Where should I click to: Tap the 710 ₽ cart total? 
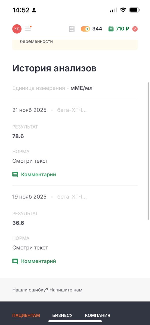[x=122, y=29]
